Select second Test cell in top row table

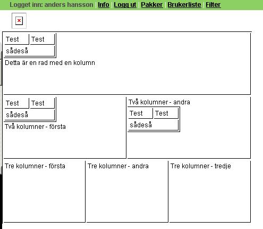[x=42, y=39]
